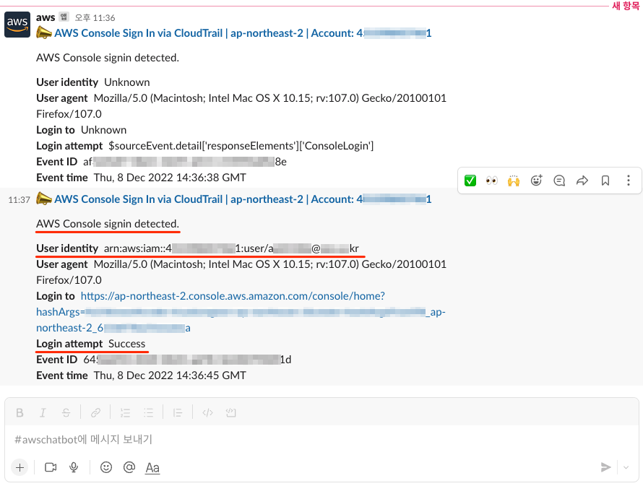This screenshot has width=643, height=486.
Task: Open the add-reaction emoji picker on the message
Action: coord(536,180)
